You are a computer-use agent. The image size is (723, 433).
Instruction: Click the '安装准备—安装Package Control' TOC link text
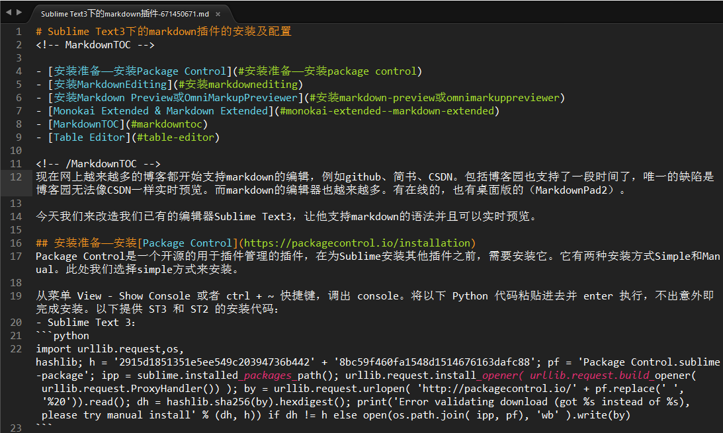(x=140, y=71)
